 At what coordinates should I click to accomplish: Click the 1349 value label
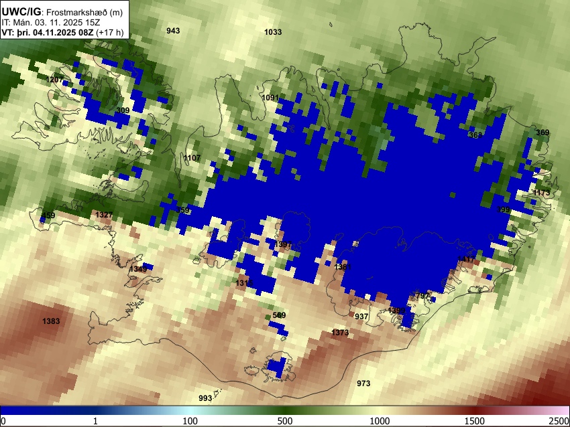(139, 269)
